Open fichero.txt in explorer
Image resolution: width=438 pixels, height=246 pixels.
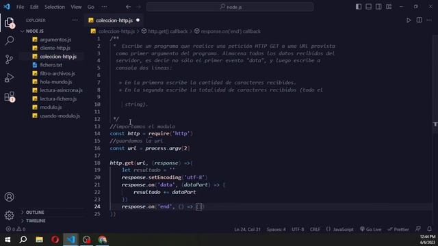tap(51, 65)
